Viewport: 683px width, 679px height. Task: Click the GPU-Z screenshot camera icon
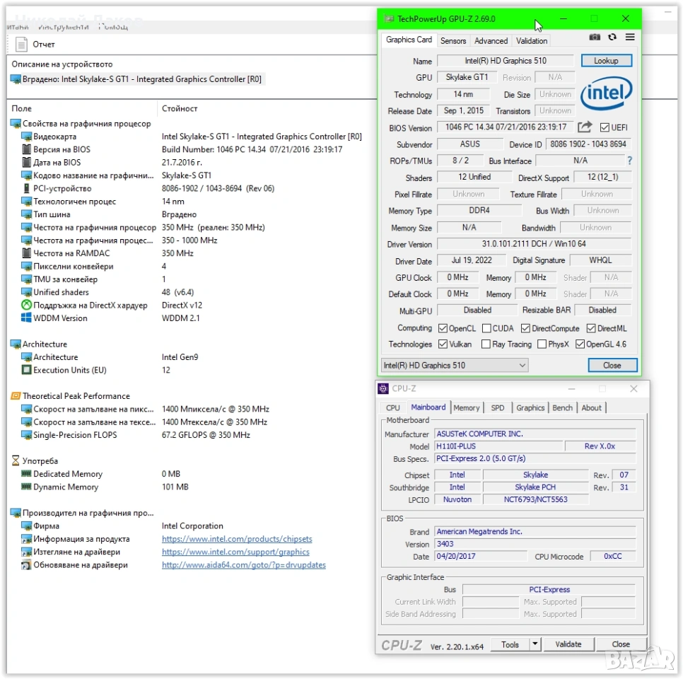(x=595, y=37)
